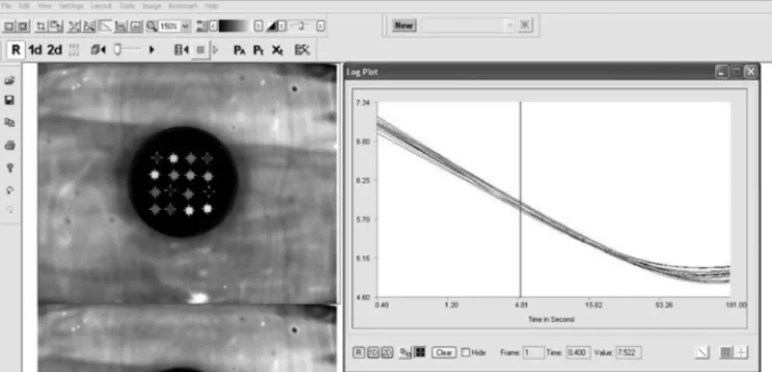Toggle the Hide checkbox

[465, 352]
